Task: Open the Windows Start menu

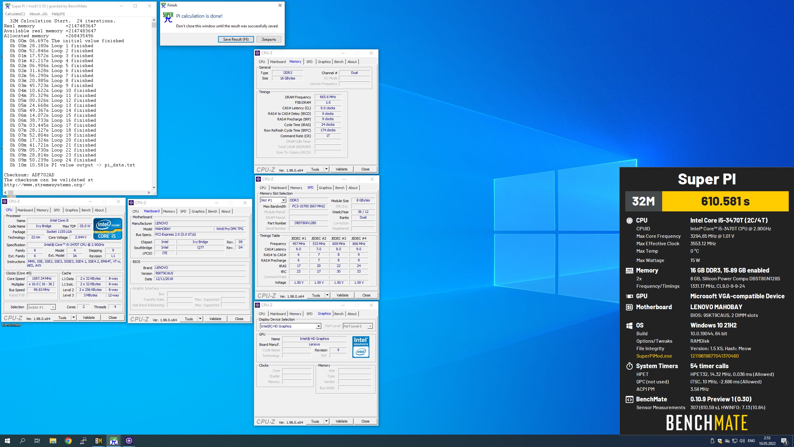Action: 7,441
